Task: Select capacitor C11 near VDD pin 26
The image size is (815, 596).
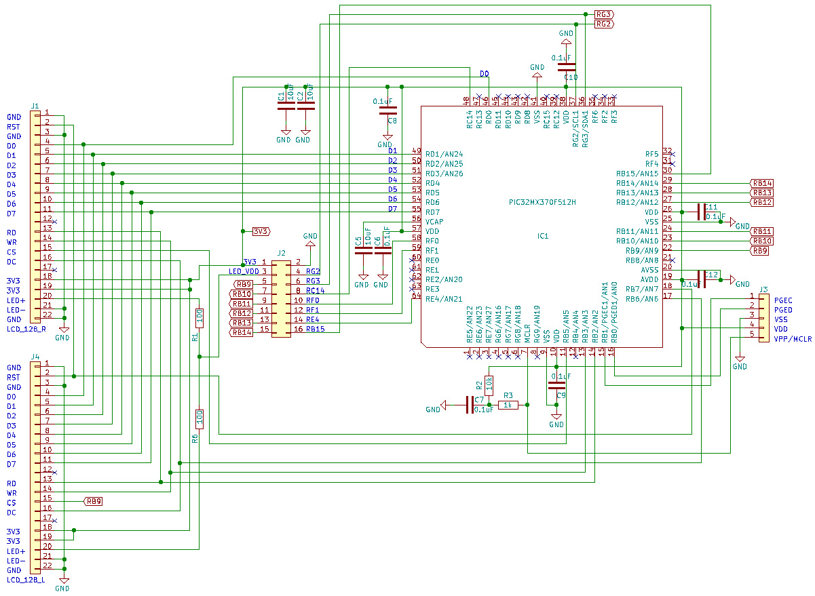Action: [x=700, y=212]
